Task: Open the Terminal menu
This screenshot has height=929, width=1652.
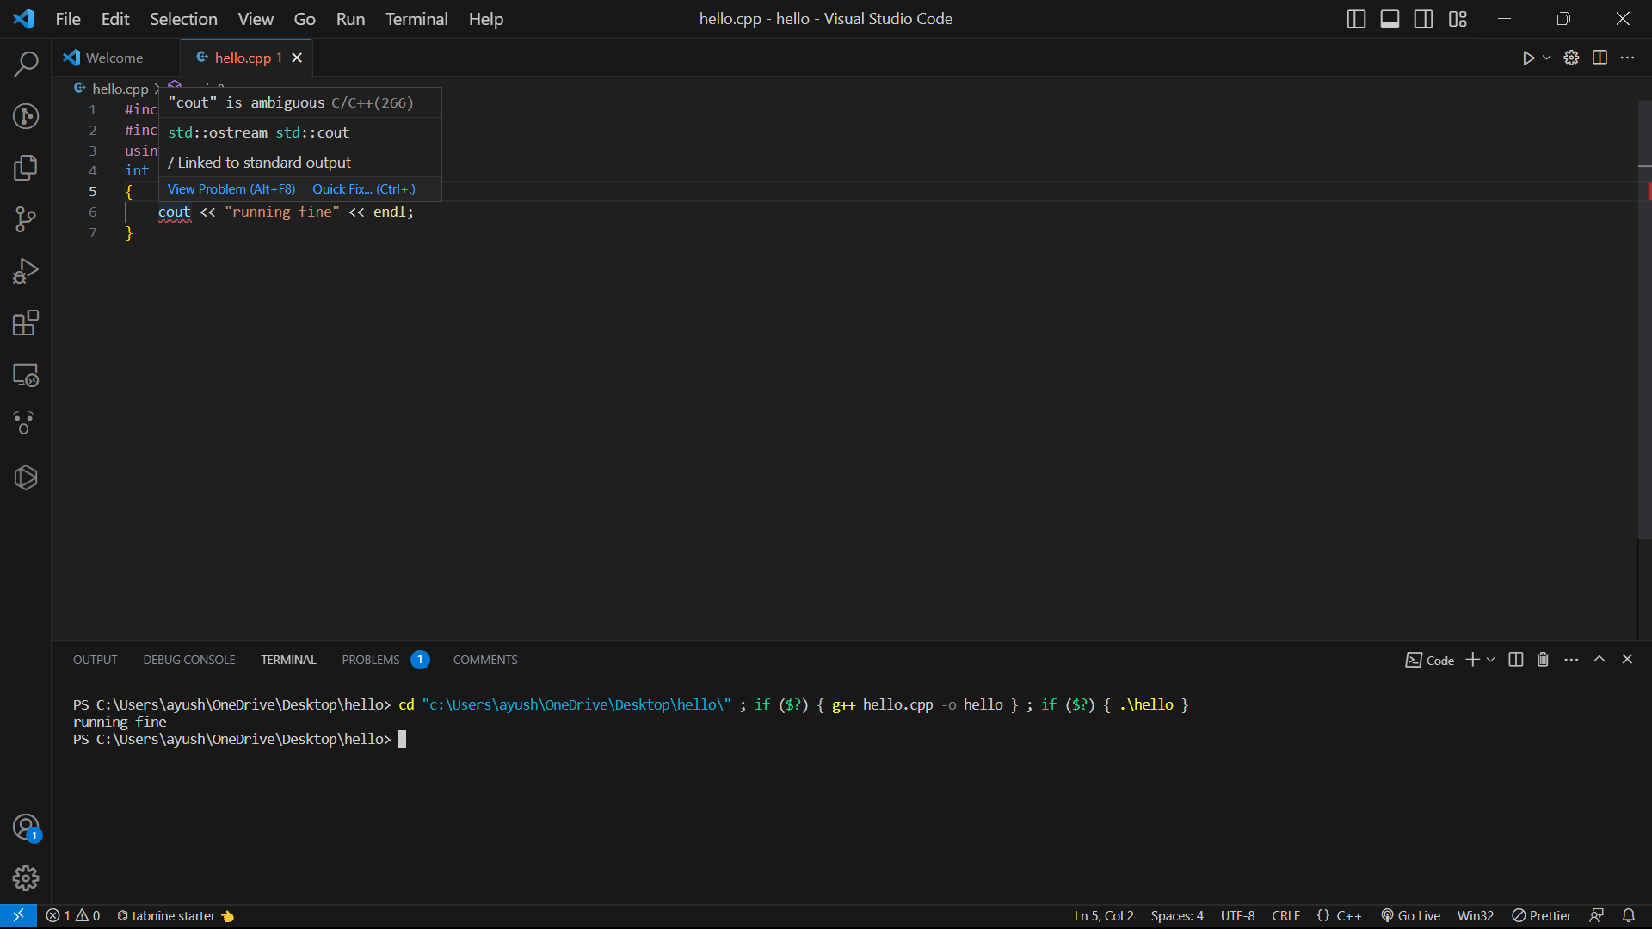Action: (x=416, y=18)
